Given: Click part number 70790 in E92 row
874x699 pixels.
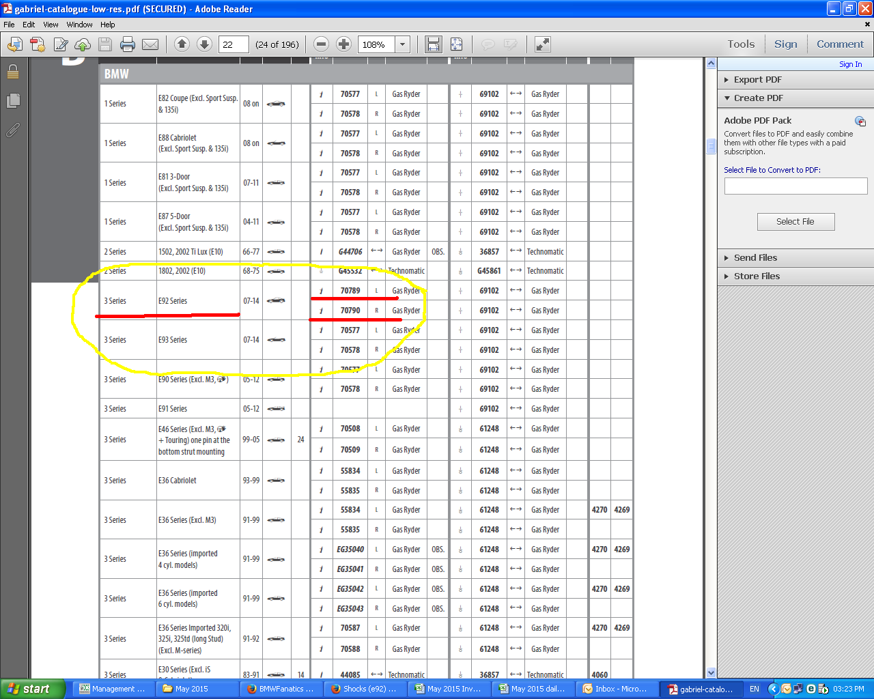Looking at the screenshot, I should click(350, 311).
